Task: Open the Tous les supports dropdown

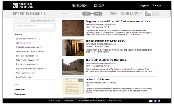Action: tap(131, 13)
